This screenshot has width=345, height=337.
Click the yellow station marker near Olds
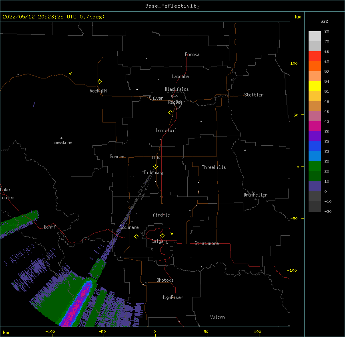(x=155, y=167)
